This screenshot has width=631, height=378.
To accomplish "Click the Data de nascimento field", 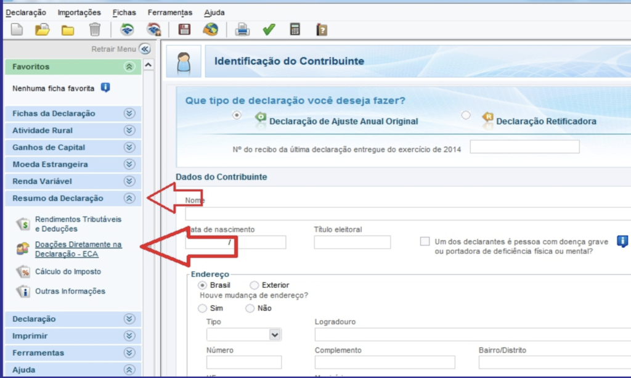I will (235, 242).
